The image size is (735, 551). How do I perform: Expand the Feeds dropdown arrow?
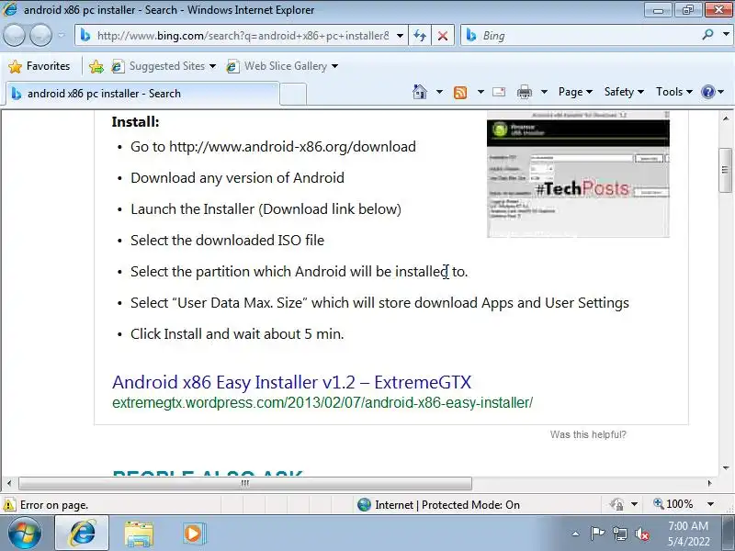pos(481,92)
